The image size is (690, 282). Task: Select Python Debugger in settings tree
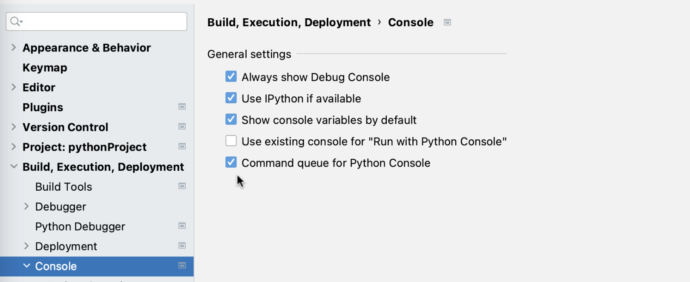(80, 226)
